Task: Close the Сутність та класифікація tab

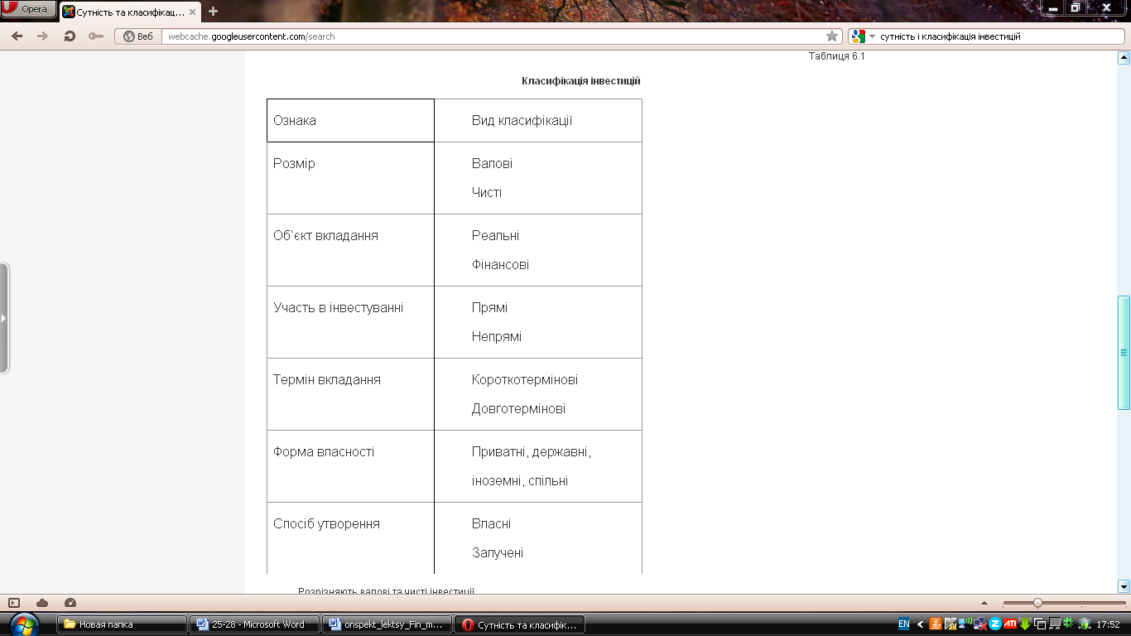Action: pos(193,12)
